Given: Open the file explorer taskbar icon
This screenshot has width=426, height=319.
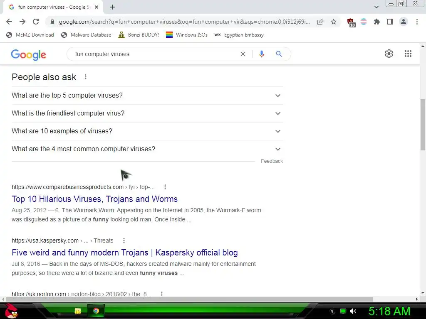Looking at the screenshot, I should [x=78, y=311].
